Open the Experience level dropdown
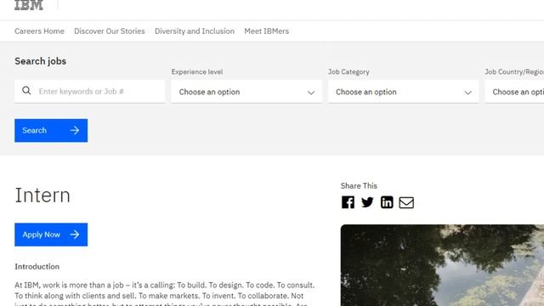 246,92
